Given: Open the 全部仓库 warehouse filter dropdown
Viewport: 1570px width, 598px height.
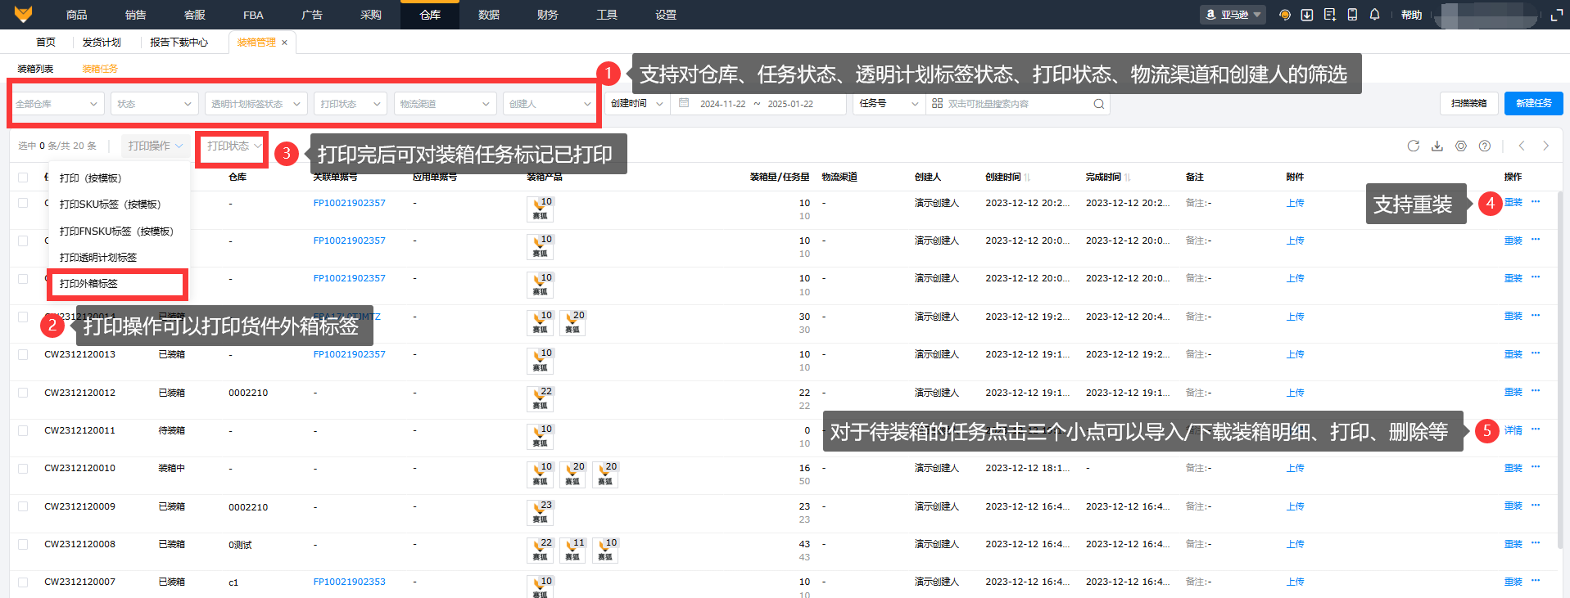Looking at the screenshot, I should pyautogui.click(x=57, y=104).
